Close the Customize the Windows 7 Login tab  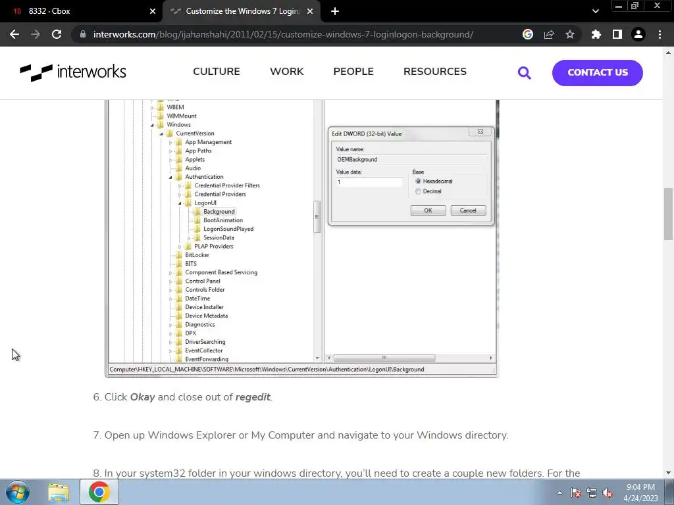click(x=310, y=11)
